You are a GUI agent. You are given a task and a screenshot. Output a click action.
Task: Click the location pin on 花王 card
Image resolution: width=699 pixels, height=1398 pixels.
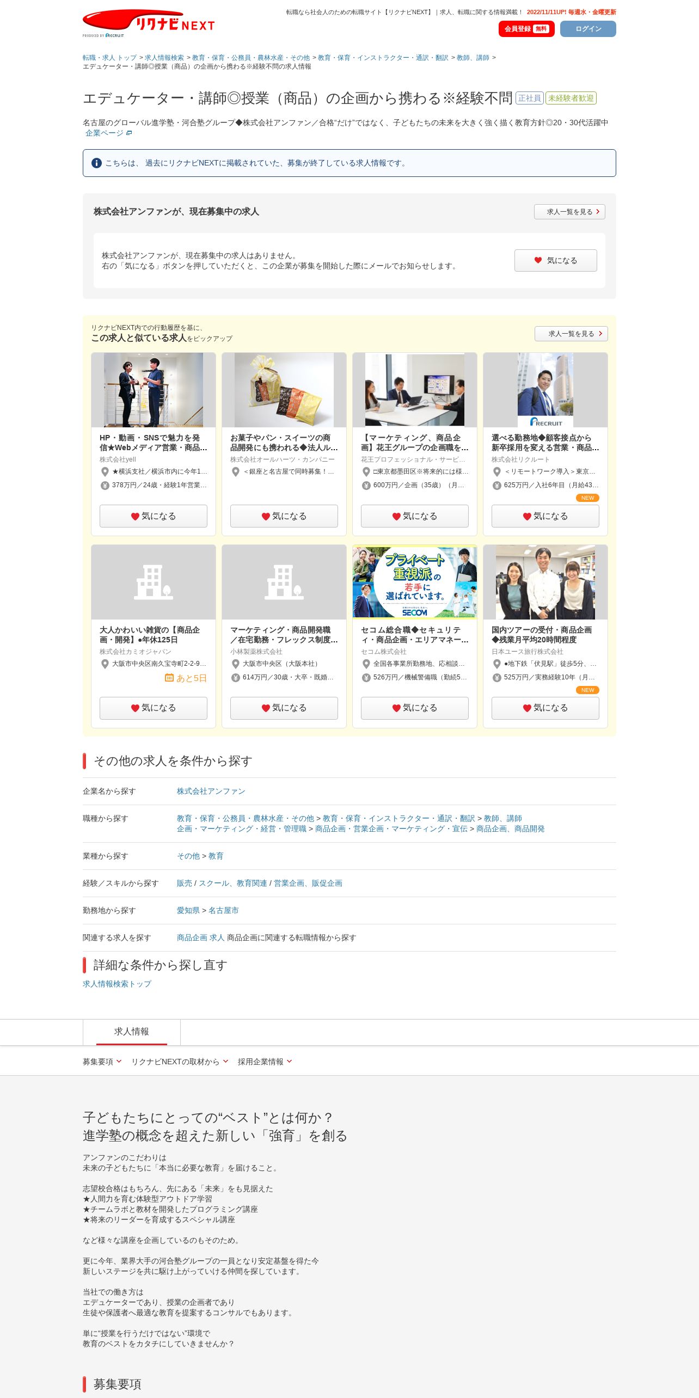pyautogui.click(x=366, y=471)
